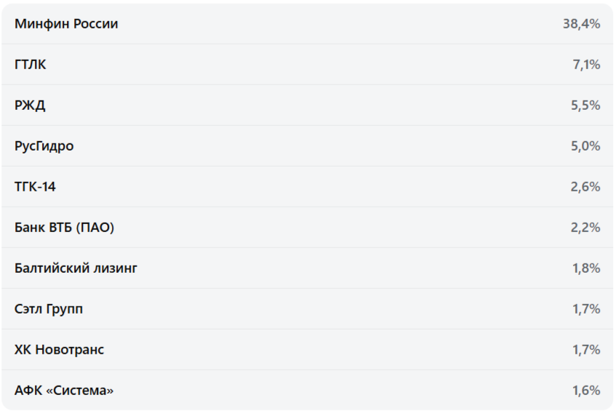Select the 5,0% share value

[585, 146]
